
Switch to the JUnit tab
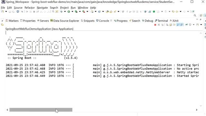[x=174, y=21]
